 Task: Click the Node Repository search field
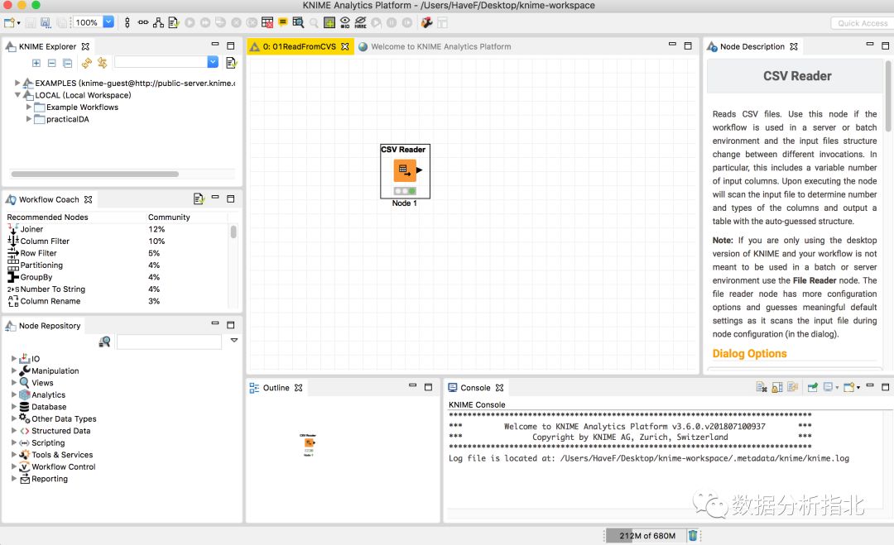click(x=169, y=342)
